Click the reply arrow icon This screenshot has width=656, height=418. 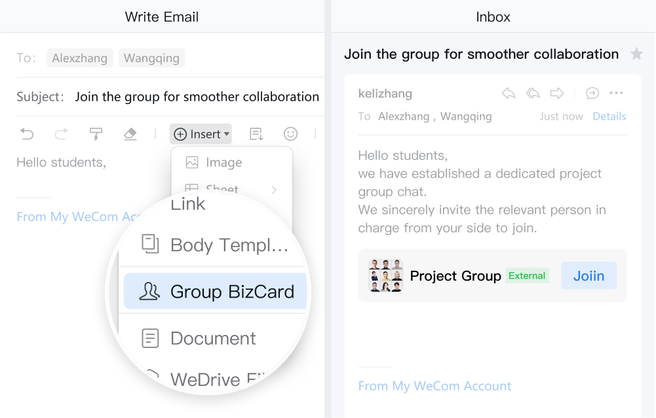509,94
